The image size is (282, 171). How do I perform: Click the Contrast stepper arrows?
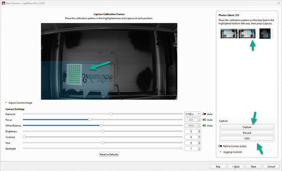pyautogui.click(x=199, y=137)
